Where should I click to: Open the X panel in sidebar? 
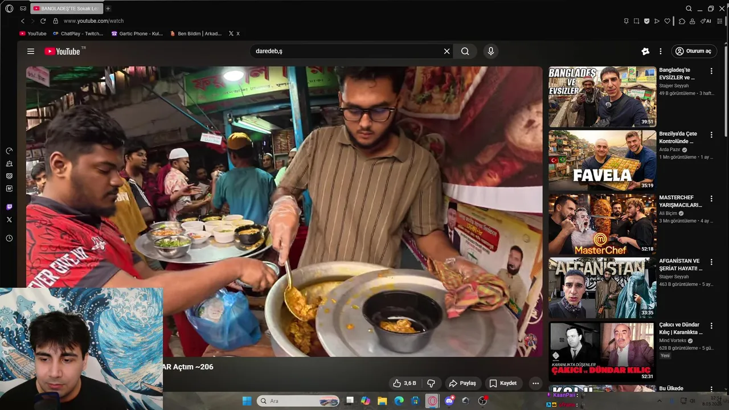[x=9, y=219]
